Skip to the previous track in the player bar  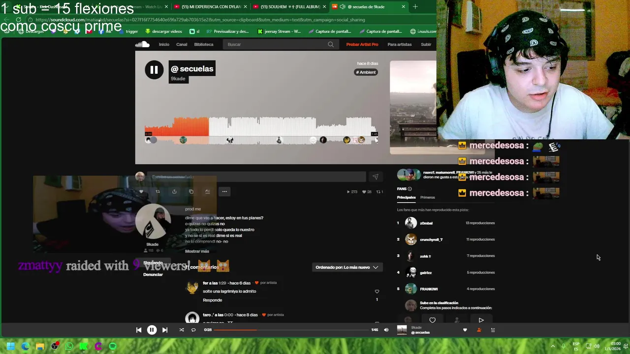(x=139, y=330)
